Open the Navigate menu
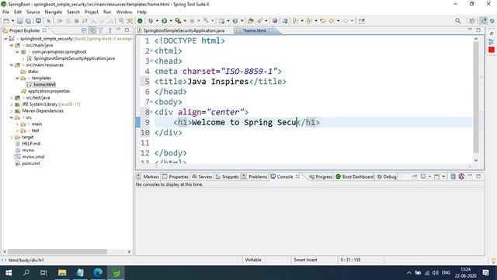Screen dimensions: 497x280 click(54, 12)
